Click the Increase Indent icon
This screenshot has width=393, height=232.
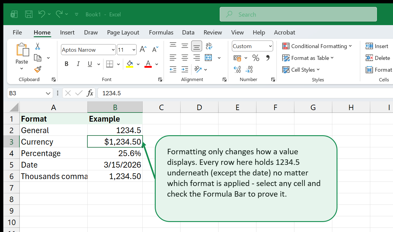(x=185, y=69)
